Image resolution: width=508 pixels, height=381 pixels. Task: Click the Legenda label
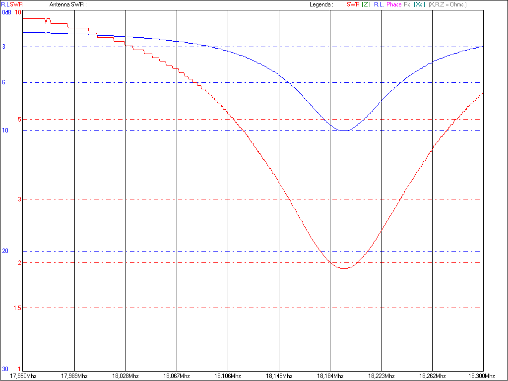tap(320, 4)
